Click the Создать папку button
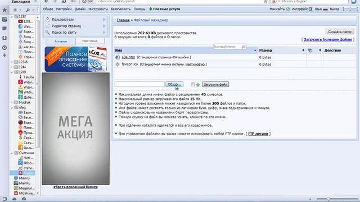Viewport: 360px width, 202px height. click(x=340, y=31)
